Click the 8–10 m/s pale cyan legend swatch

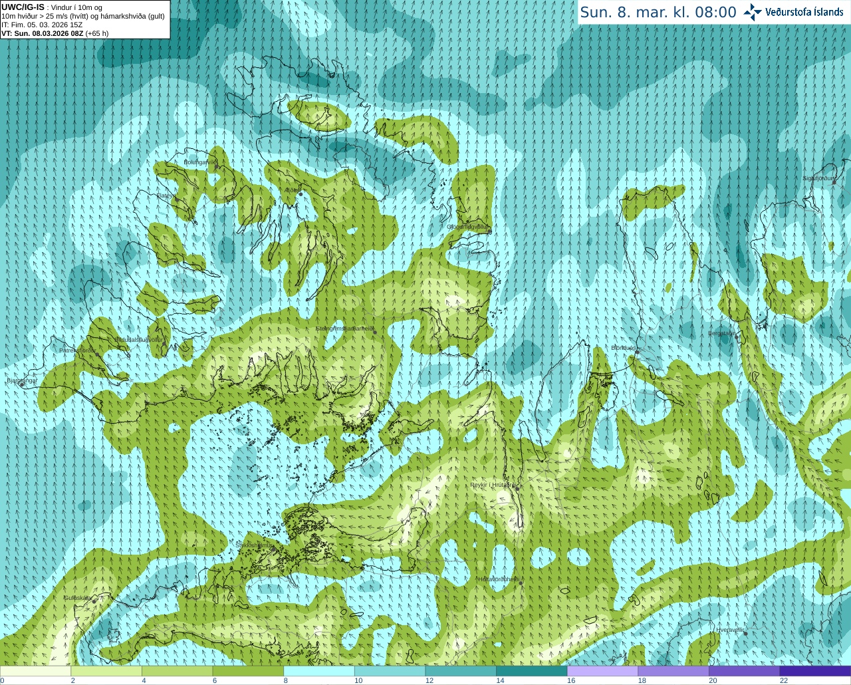click(319, 671)
